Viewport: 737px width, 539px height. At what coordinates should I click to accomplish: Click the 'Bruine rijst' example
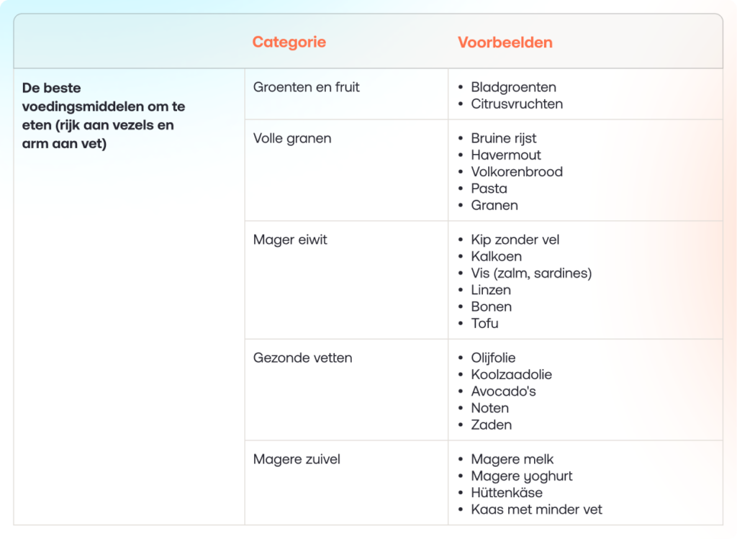tap(503, 138)
